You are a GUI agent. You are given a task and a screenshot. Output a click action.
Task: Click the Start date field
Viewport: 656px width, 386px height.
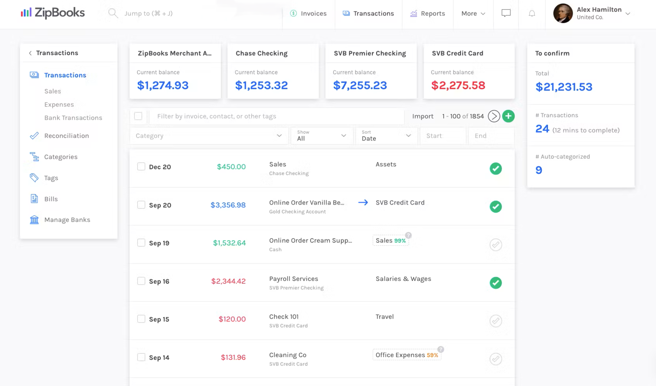click(443, 136)
